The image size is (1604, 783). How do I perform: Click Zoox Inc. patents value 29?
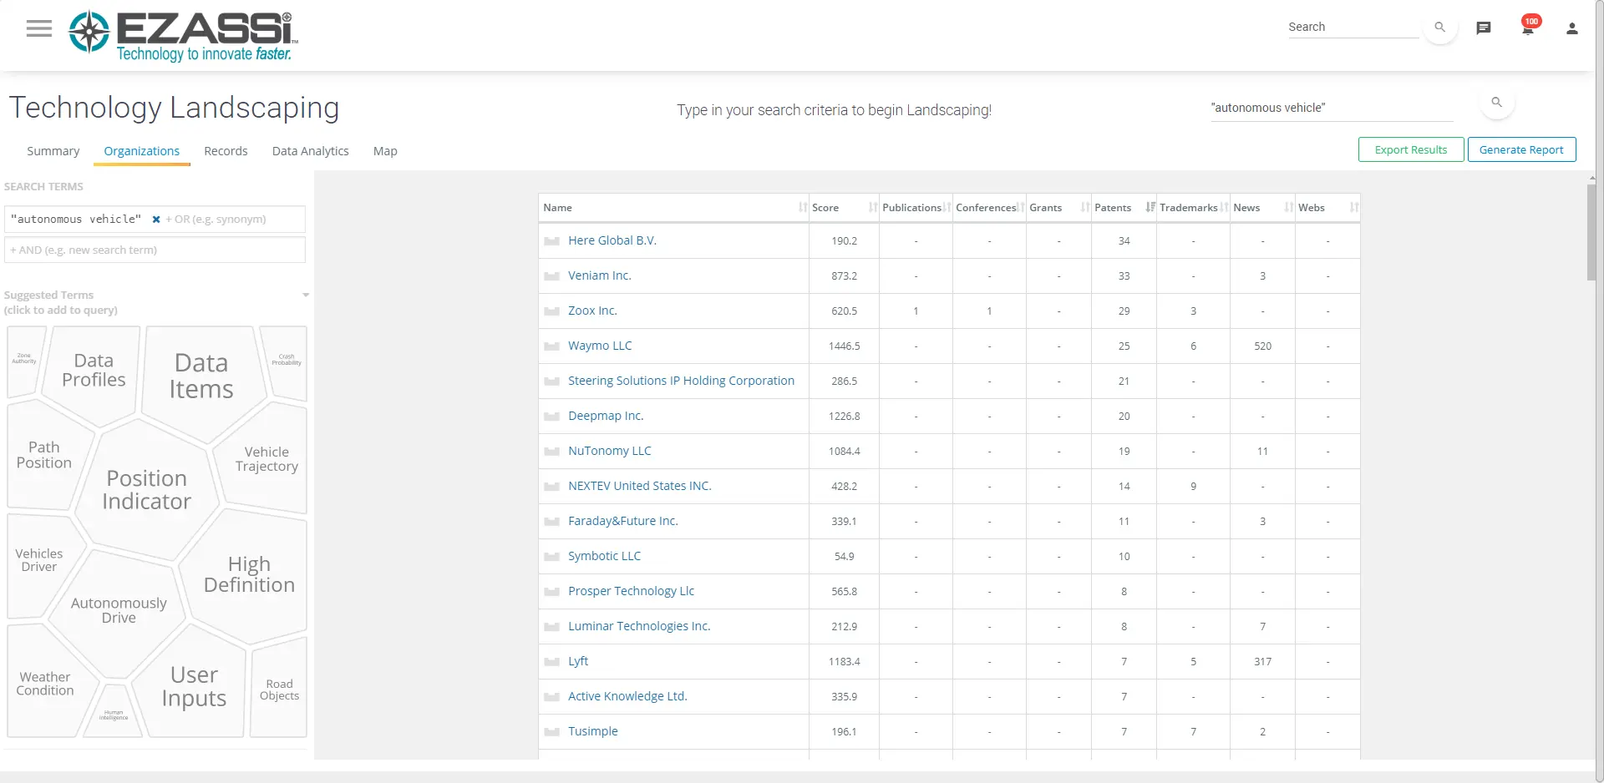(1124, 311)
